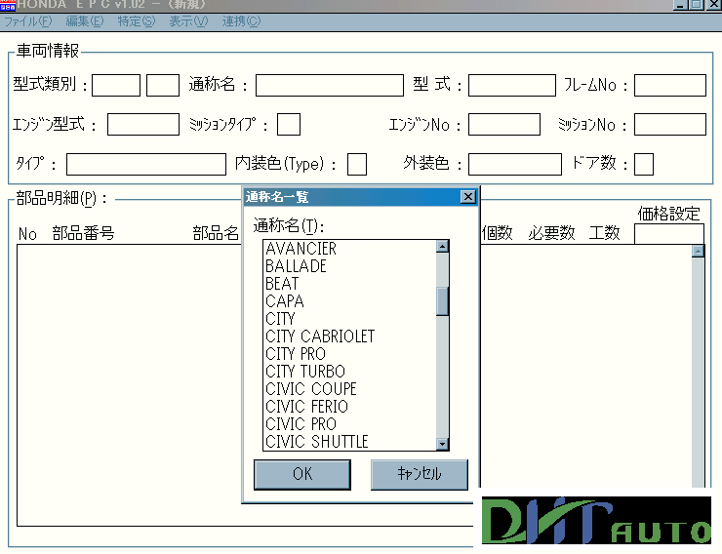
Task: Click OK in the 通称名一覧 dialog
Action: pyautogui.click(x=302, y=474)
